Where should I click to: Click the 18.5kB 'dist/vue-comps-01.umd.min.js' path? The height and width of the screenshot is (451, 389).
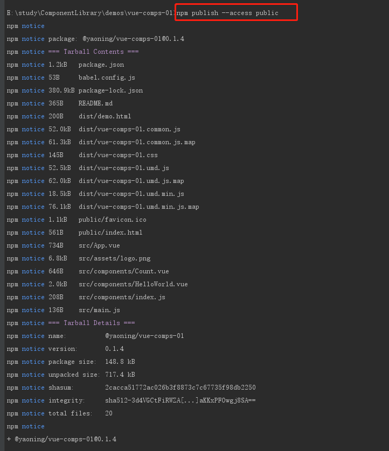click(131, 194)
